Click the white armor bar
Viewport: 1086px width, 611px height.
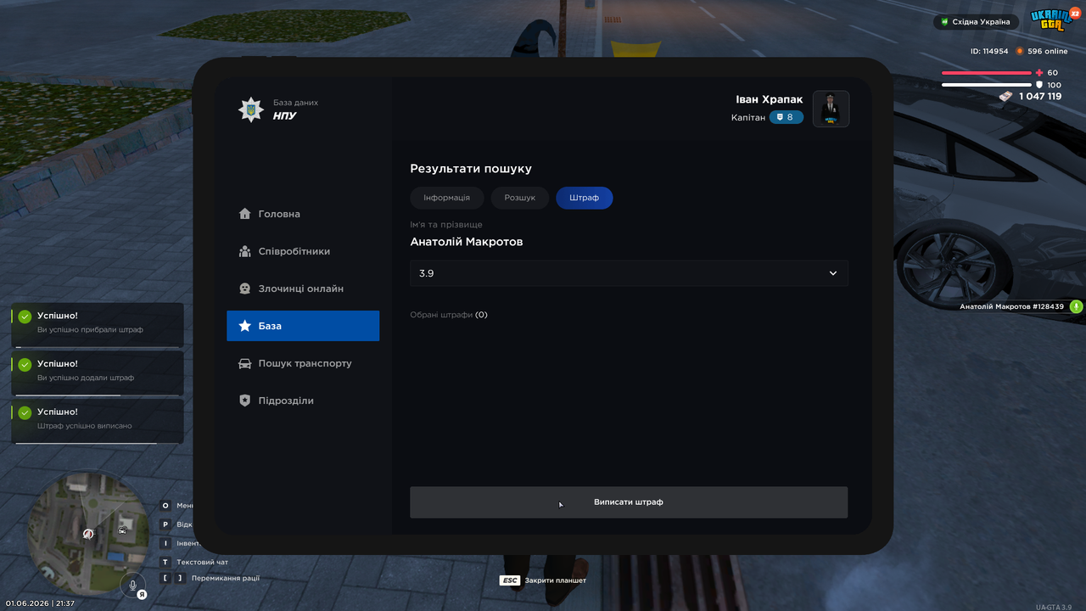pos(987,85)
